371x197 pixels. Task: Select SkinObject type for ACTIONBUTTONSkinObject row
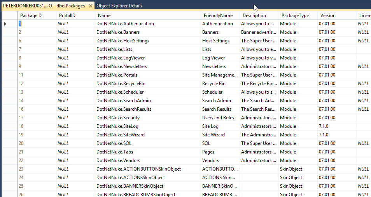(298, 169)
